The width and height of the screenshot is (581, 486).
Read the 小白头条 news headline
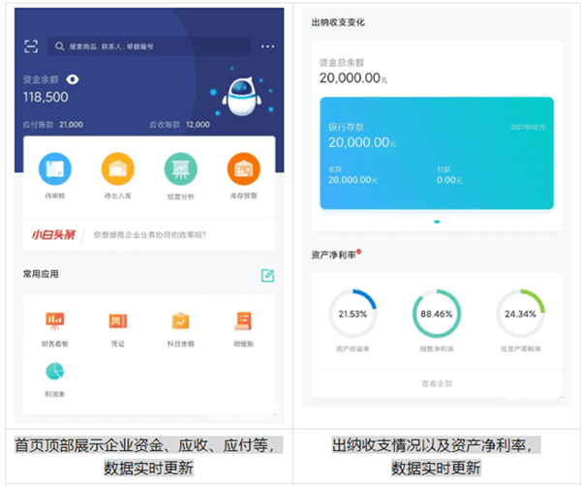[150, 233]
